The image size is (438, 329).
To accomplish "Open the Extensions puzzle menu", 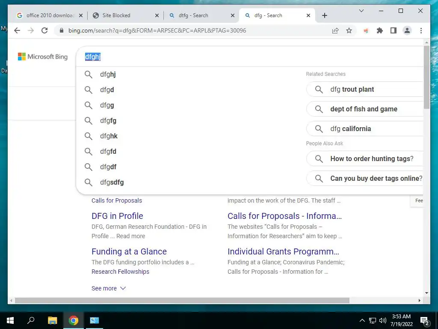I will [x=380, y=30].
